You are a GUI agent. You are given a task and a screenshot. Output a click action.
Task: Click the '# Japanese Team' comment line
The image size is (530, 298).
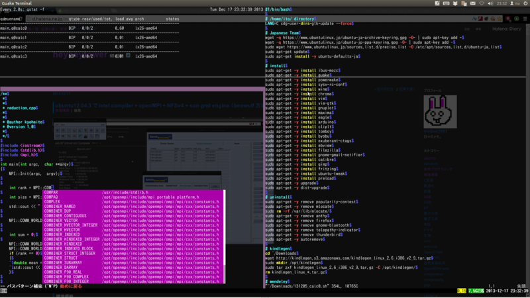[284, 33]
